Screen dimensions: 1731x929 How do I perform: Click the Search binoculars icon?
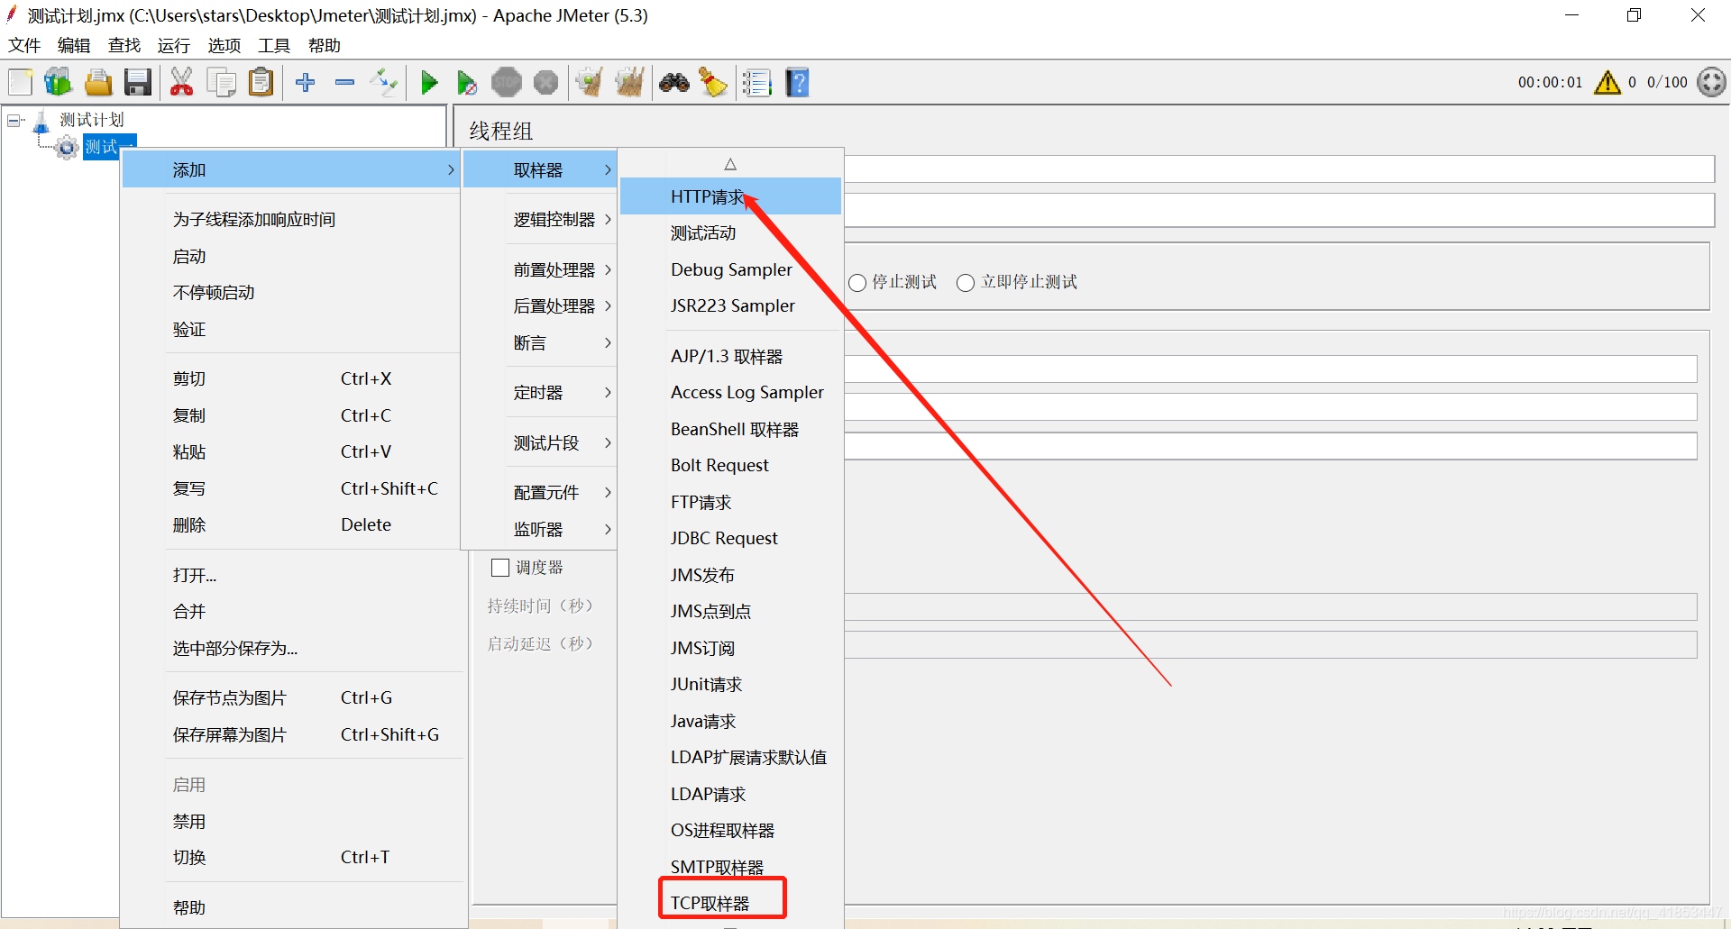674,83
